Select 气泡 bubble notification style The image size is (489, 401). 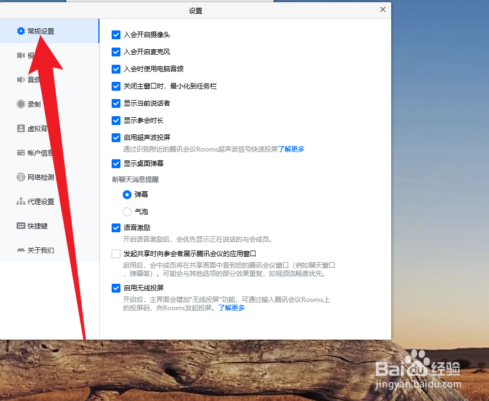(x=127, y=211)
